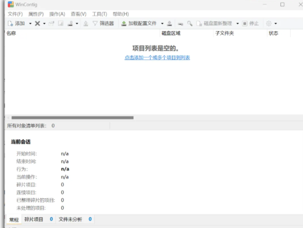The image size is (303, 228).
Task: Click the 磁盘重新整理 document icon
Action: click(199, 23)
